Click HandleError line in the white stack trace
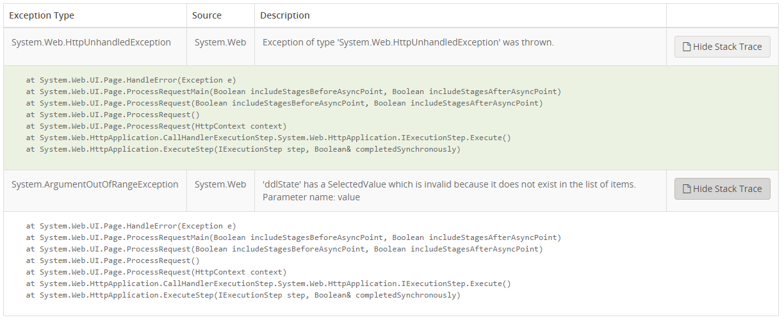 point(131,226)
